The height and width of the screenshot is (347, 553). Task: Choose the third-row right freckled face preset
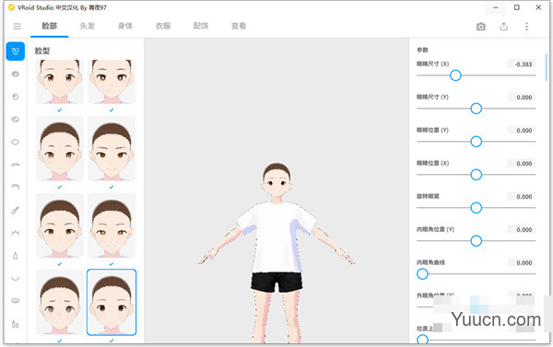click(112, 226)
